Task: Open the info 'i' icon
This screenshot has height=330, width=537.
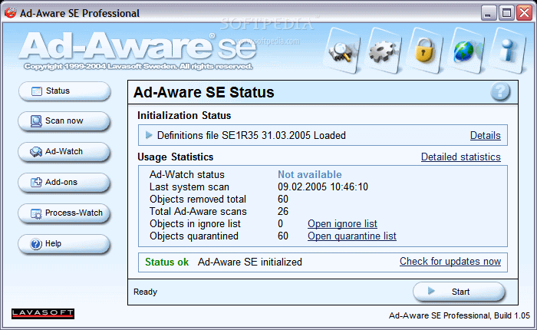Action: tap(508, 51)
